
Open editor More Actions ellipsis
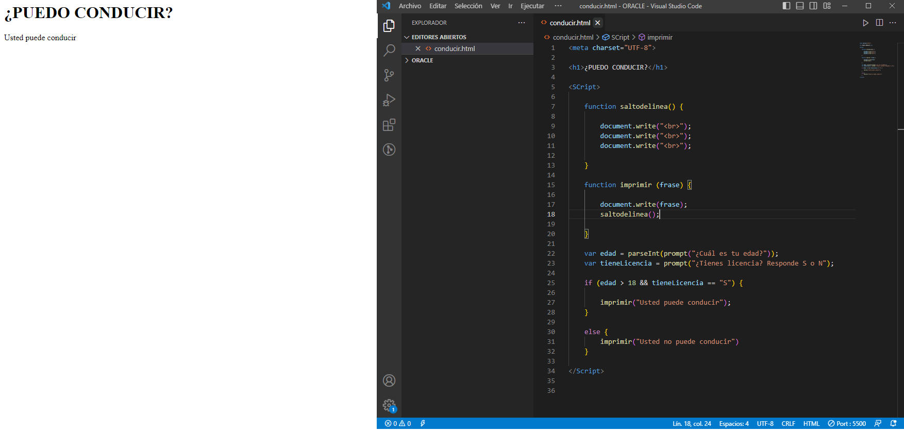click(x=893, y=23)
